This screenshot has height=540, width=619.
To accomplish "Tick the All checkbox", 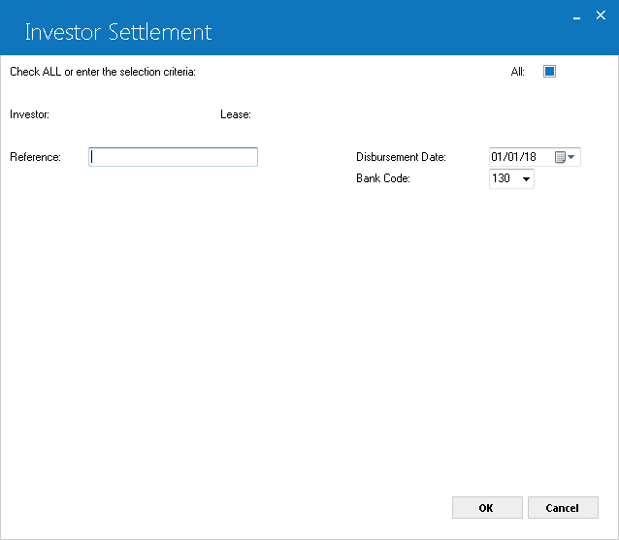I will [549, 72].
